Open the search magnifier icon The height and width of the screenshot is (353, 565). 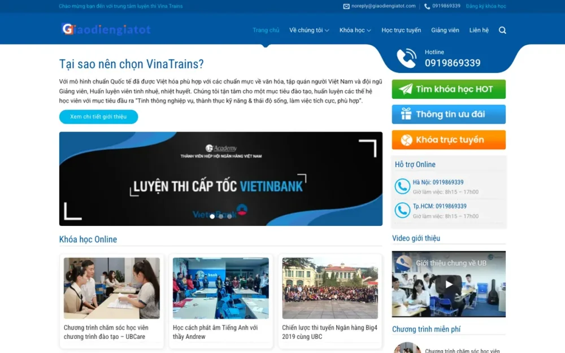[x=502, y=30]
